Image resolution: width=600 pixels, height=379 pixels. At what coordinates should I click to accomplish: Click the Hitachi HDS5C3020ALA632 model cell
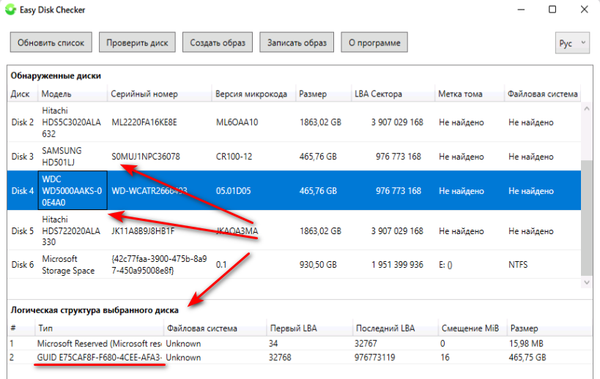pyautogui.click(x=72, y=122)
